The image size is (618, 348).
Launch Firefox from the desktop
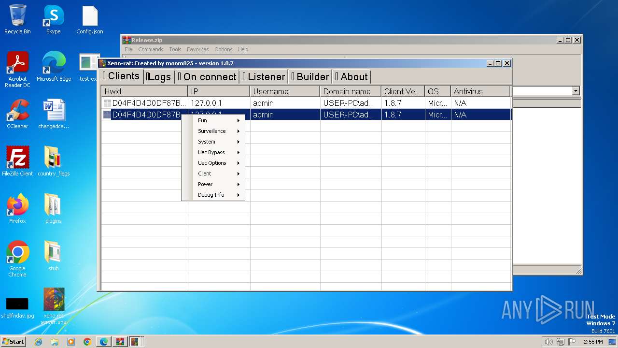point(17,209)
